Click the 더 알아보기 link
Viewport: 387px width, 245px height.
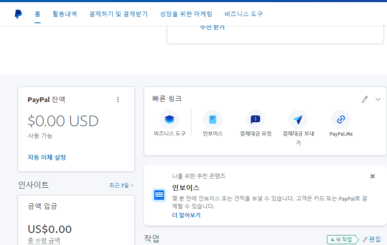(x=186, y=215)
